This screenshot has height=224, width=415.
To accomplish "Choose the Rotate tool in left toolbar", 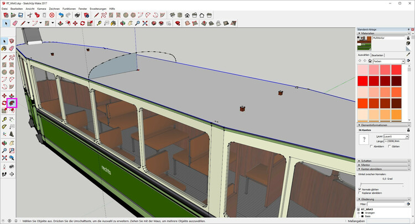I will pyautogui.click(x=4, y=103).
